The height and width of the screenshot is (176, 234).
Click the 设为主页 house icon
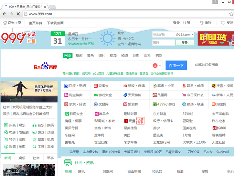click(x=5, y=23)
